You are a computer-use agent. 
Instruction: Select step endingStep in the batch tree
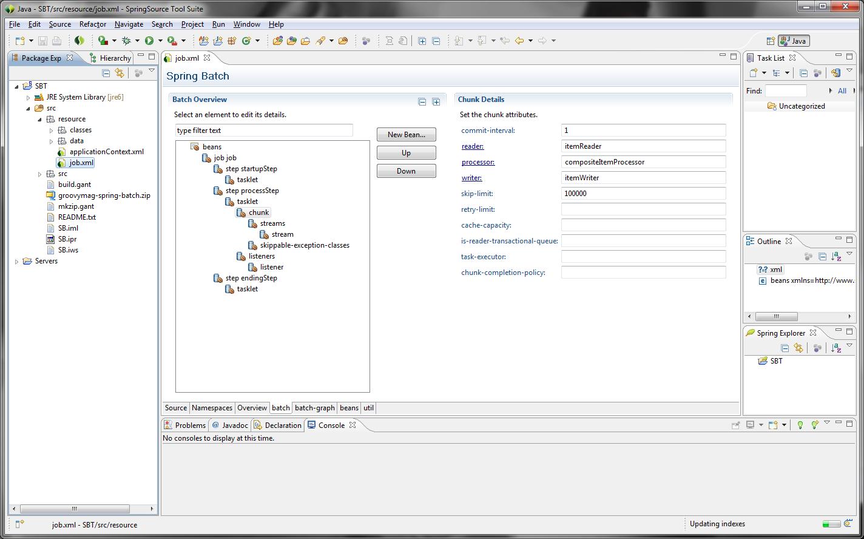(251, 278)
